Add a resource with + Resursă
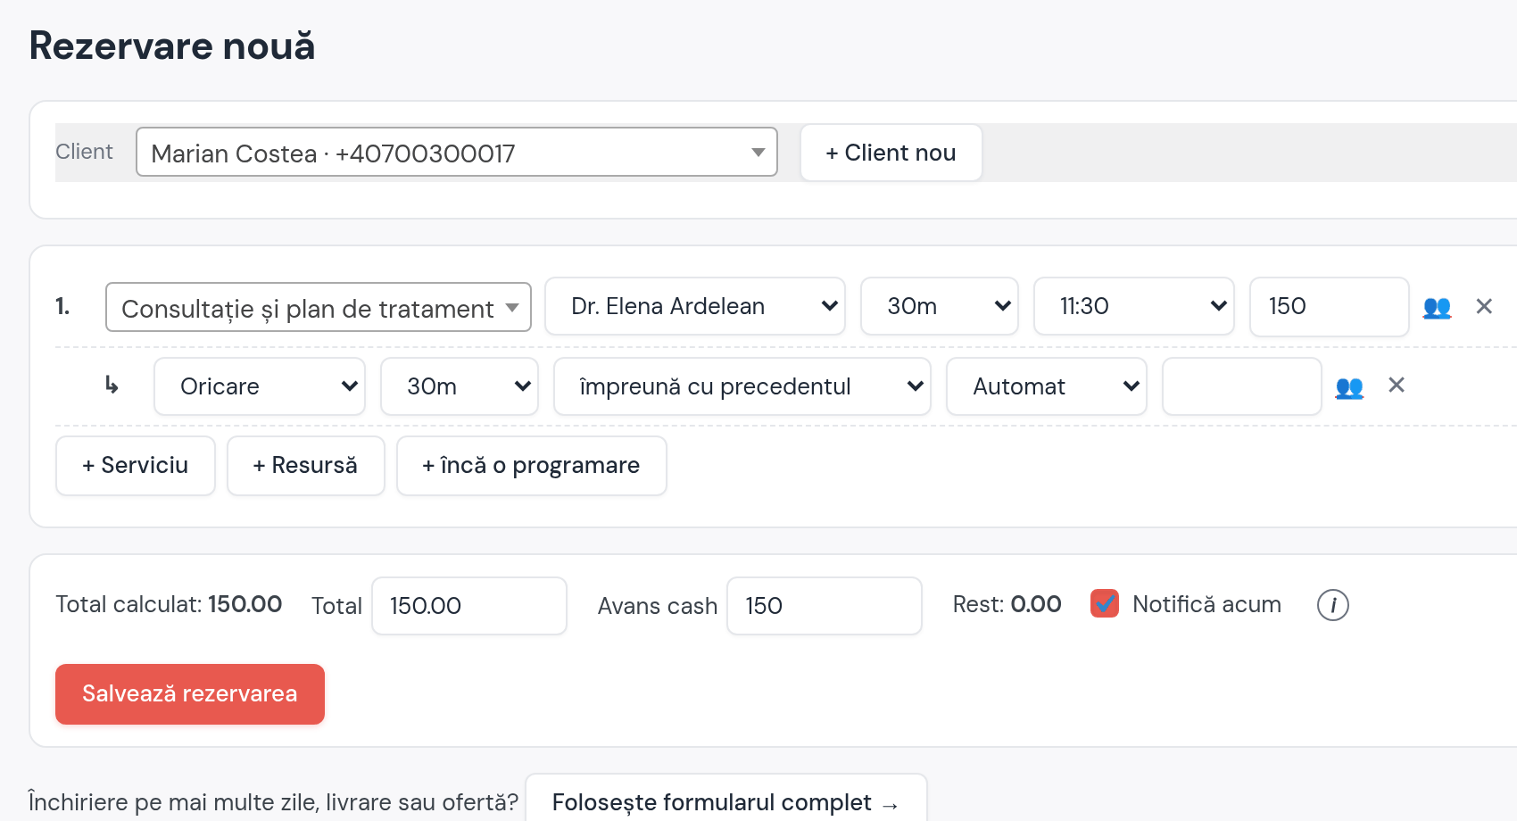 306,466
